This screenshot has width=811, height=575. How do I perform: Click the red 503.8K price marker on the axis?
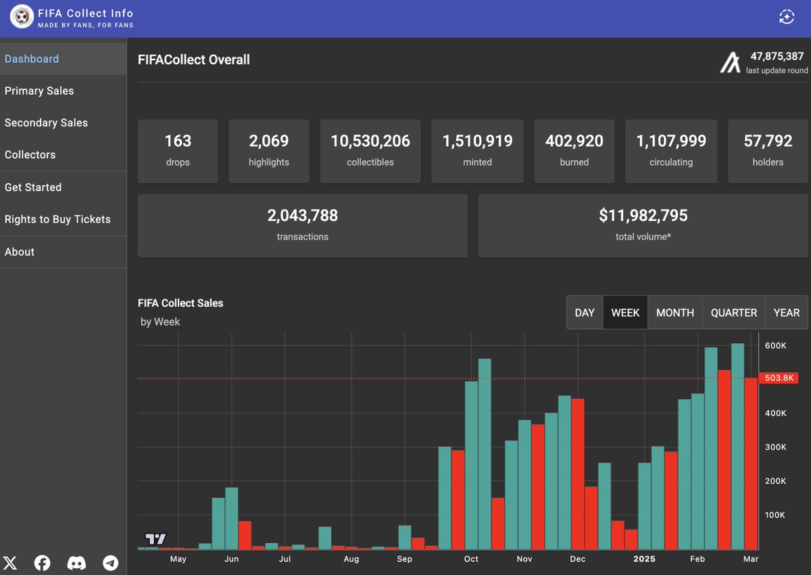coord(779,378)
